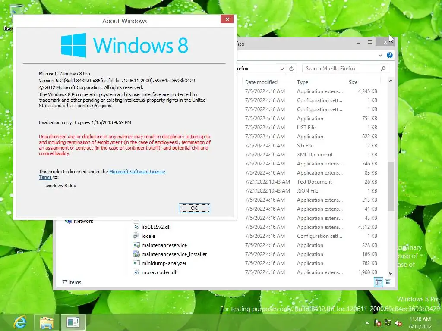
Task: Click the 77 items status text
Action: (72, 282)
